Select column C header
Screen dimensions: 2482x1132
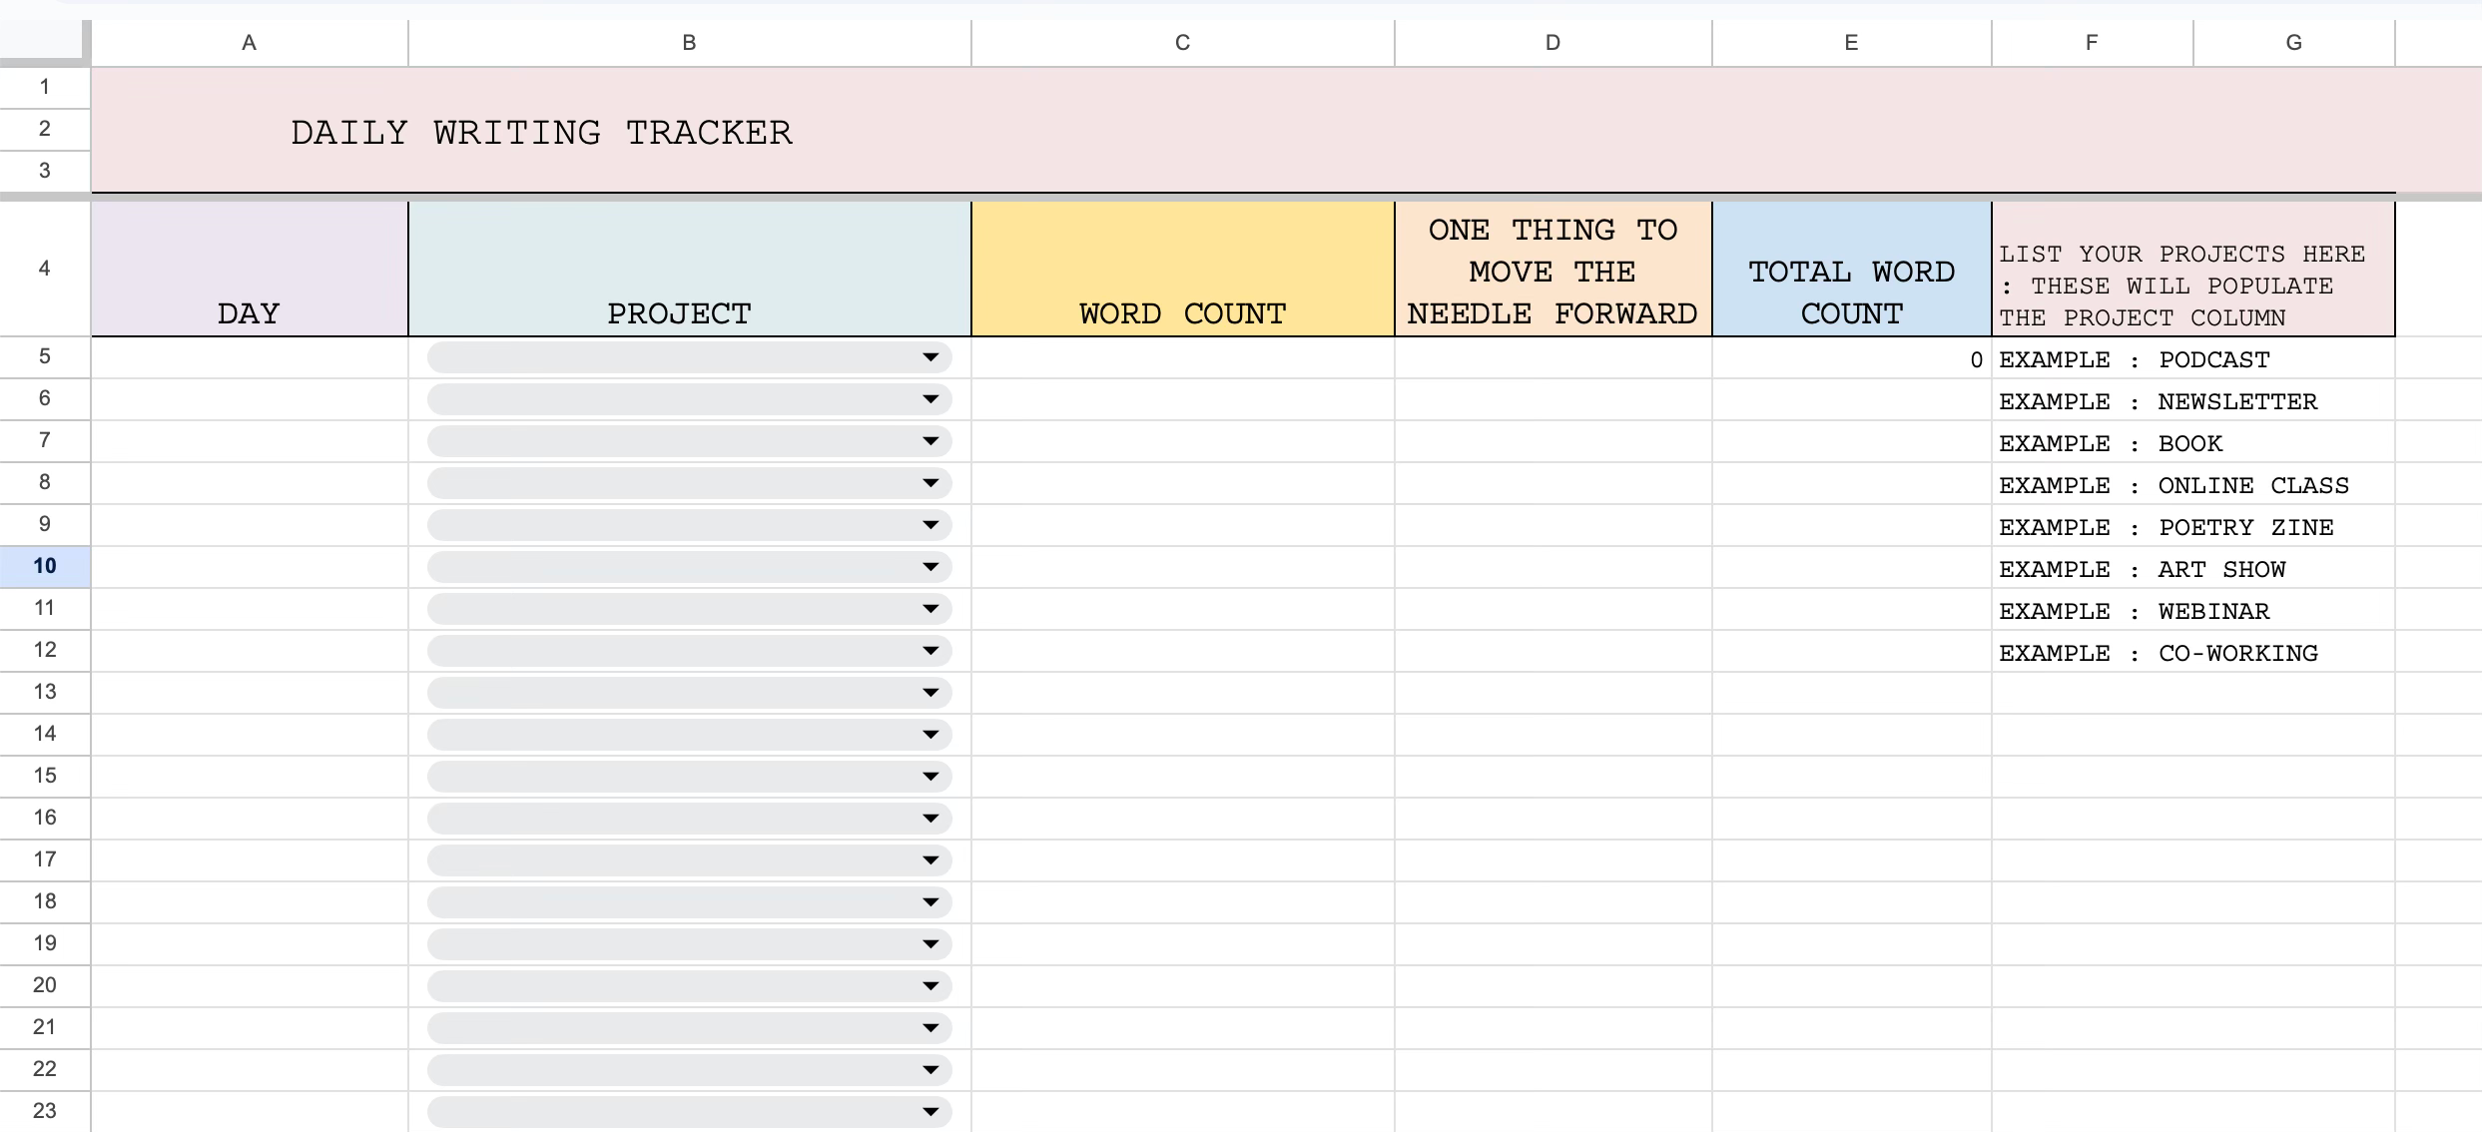click(x=1182, y=43)
